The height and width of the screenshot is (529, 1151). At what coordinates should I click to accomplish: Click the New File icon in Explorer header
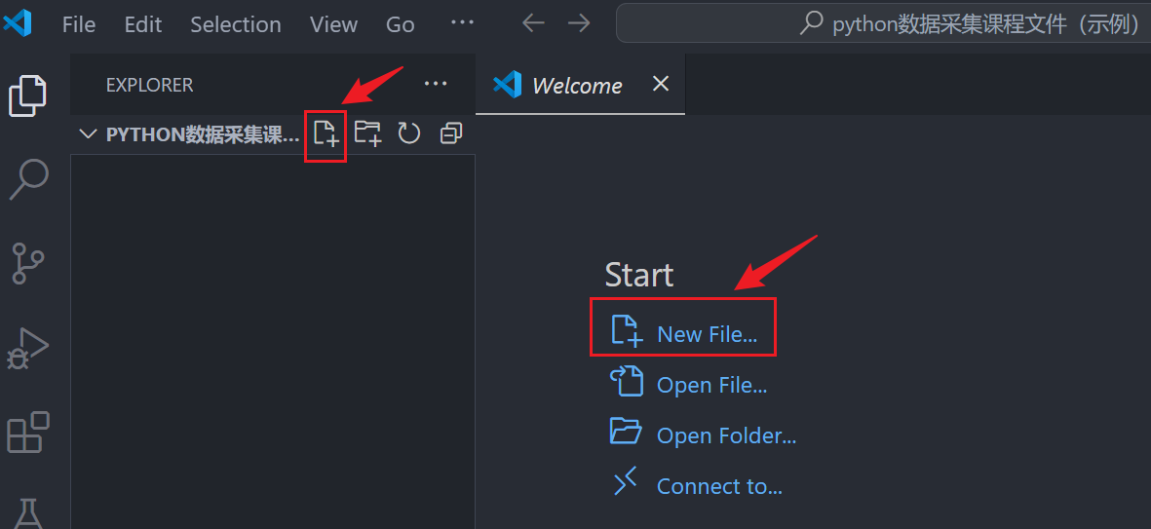[x=326, y=133]
